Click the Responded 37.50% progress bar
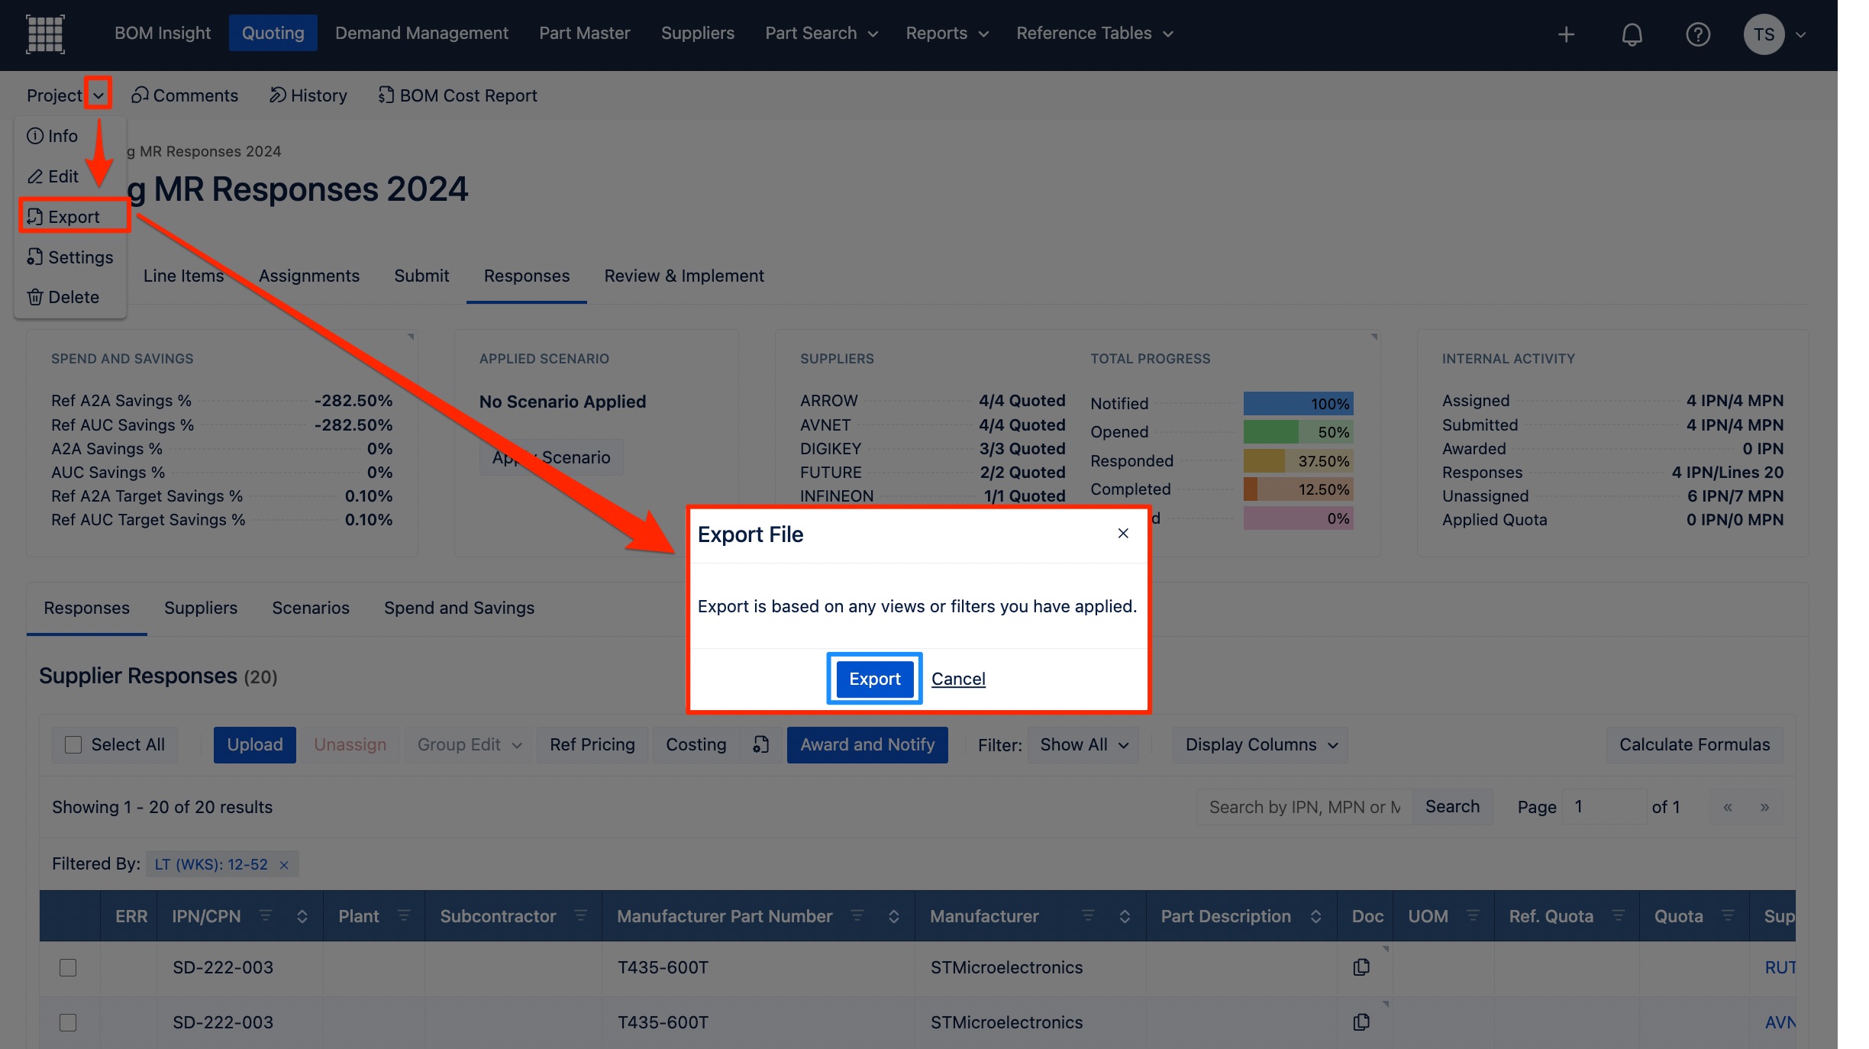 click(x=1298, y=461)
